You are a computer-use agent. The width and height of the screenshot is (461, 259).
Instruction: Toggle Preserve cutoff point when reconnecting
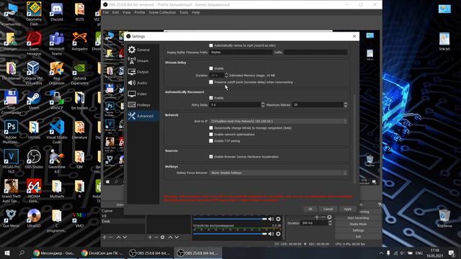(x=211, y=82)
